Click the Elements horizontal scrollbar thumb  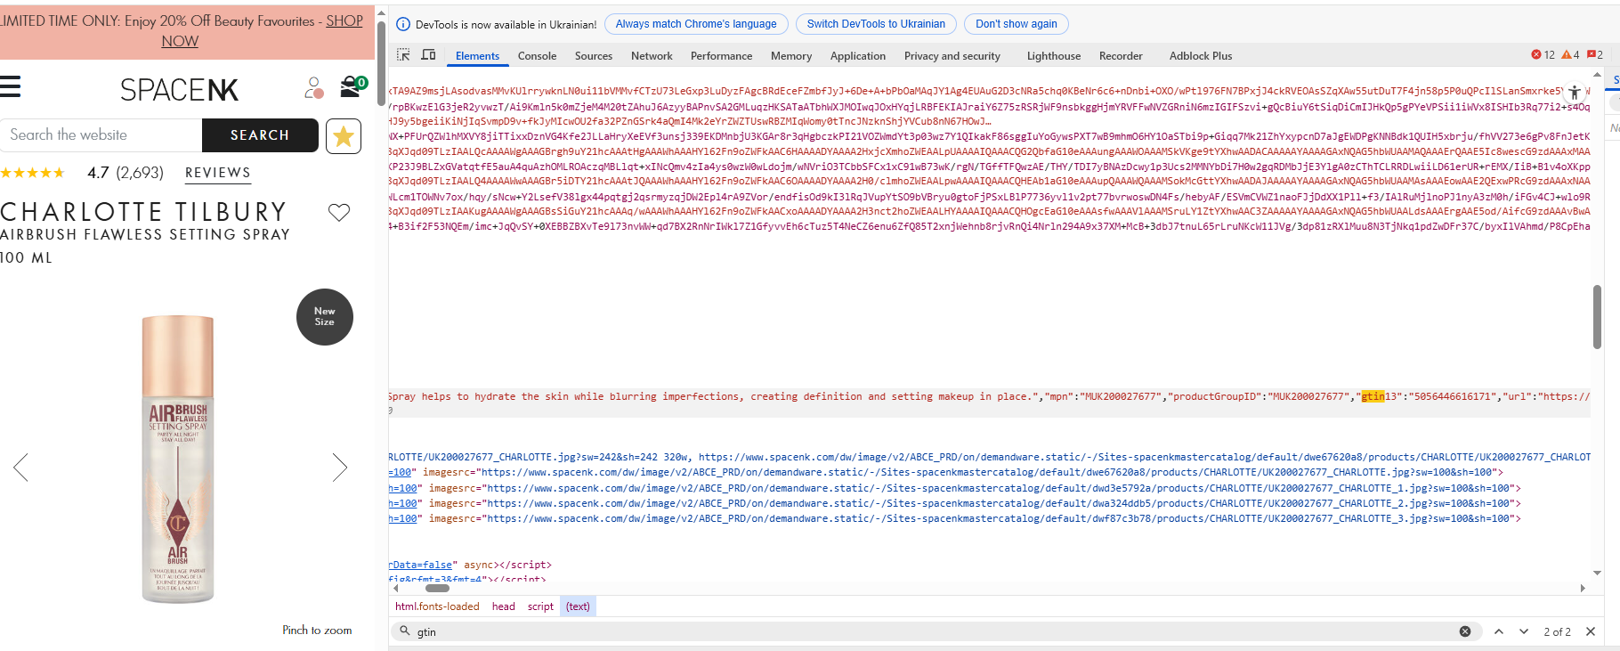pyautogui.click(x=437, y=588)
